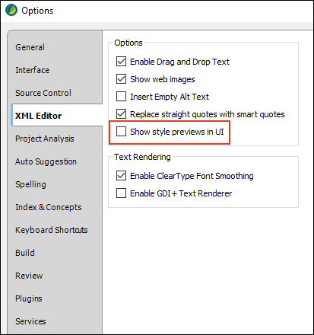The width and height of the screenshot is (314, 335).
Task: Turn off Enable ClearType Font Smoothing
Action: [x=121, y=176]
